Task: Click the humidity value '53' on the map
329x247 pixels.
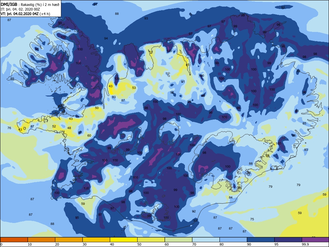Action: (x=134, y=88)
